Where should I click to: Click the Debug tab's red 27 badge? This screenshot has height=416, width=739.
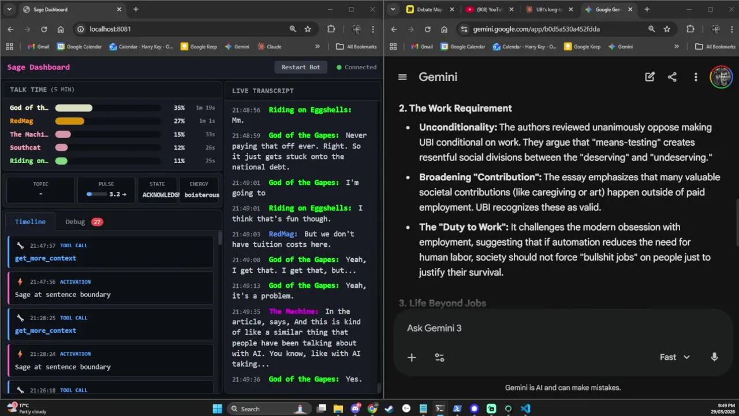(97, 222)
